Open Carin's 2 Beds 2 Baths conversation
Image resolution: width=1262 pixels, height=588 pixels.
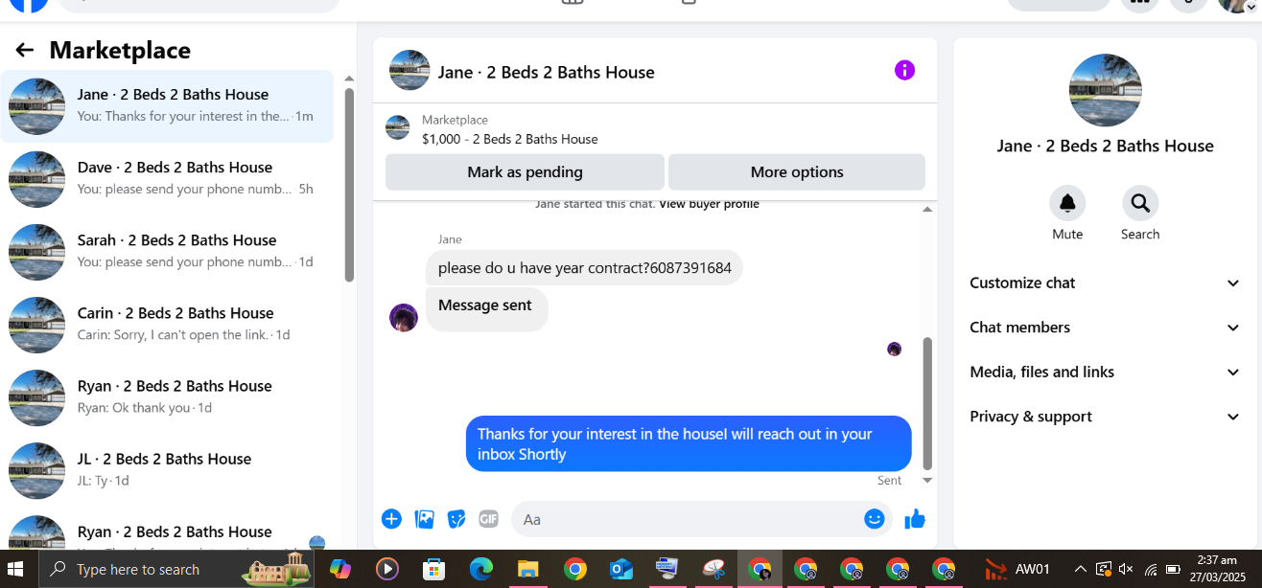point(167,325)
